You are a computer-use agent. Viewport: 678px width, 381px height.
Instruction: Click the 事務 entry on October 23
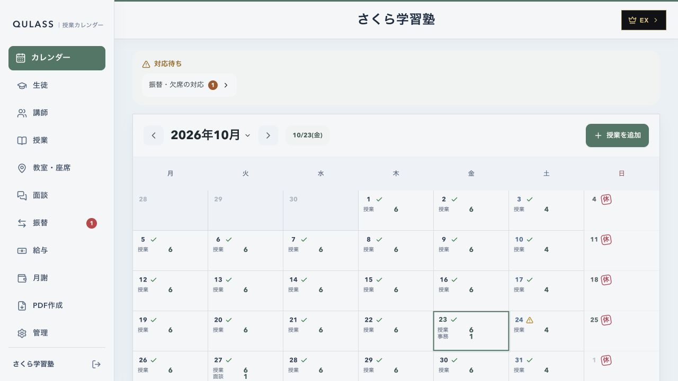pyautogui.click(x=456, y=337)
